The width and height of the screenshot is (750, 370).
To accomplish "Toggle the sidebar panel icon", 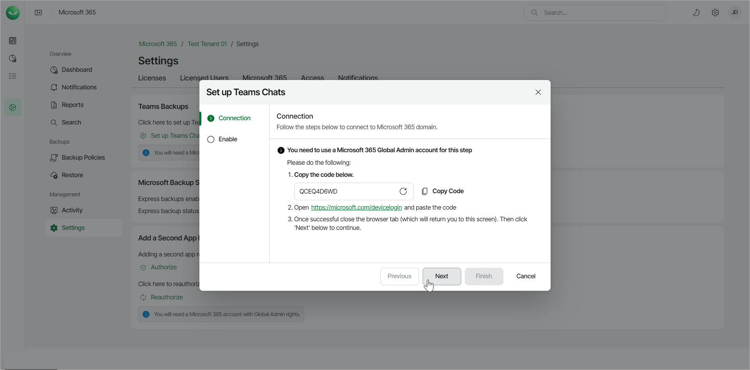I will 38,12.
